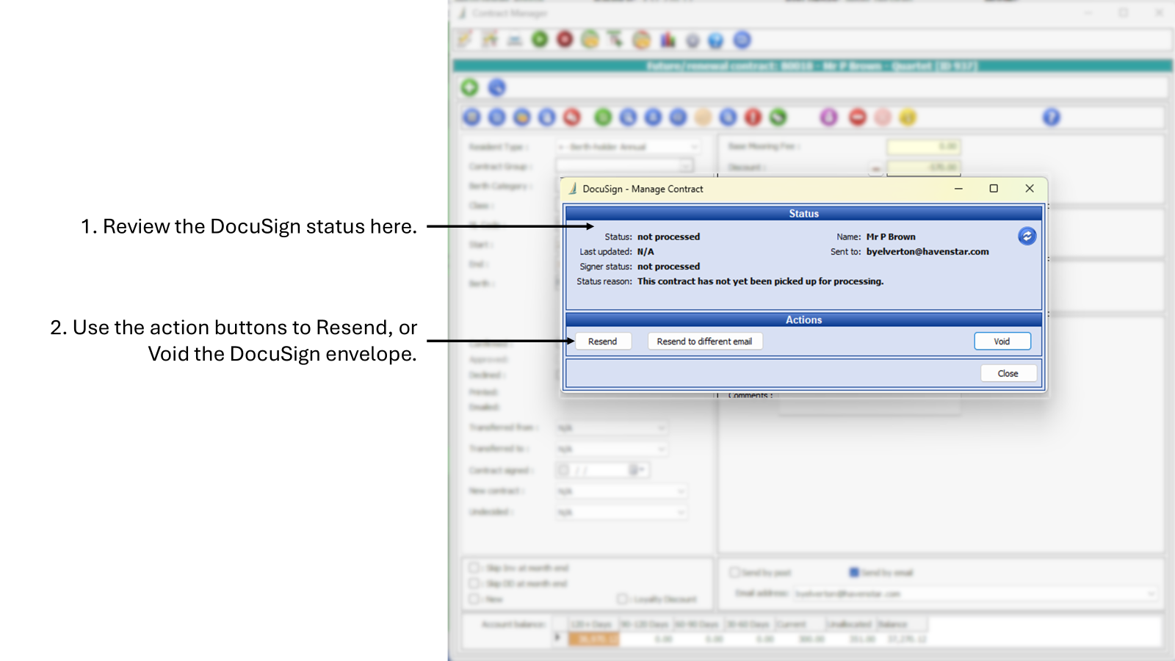Click the yellow circular toolbar icon
The height and width of the screenshot is (661, 1175).
pos(908,117)
